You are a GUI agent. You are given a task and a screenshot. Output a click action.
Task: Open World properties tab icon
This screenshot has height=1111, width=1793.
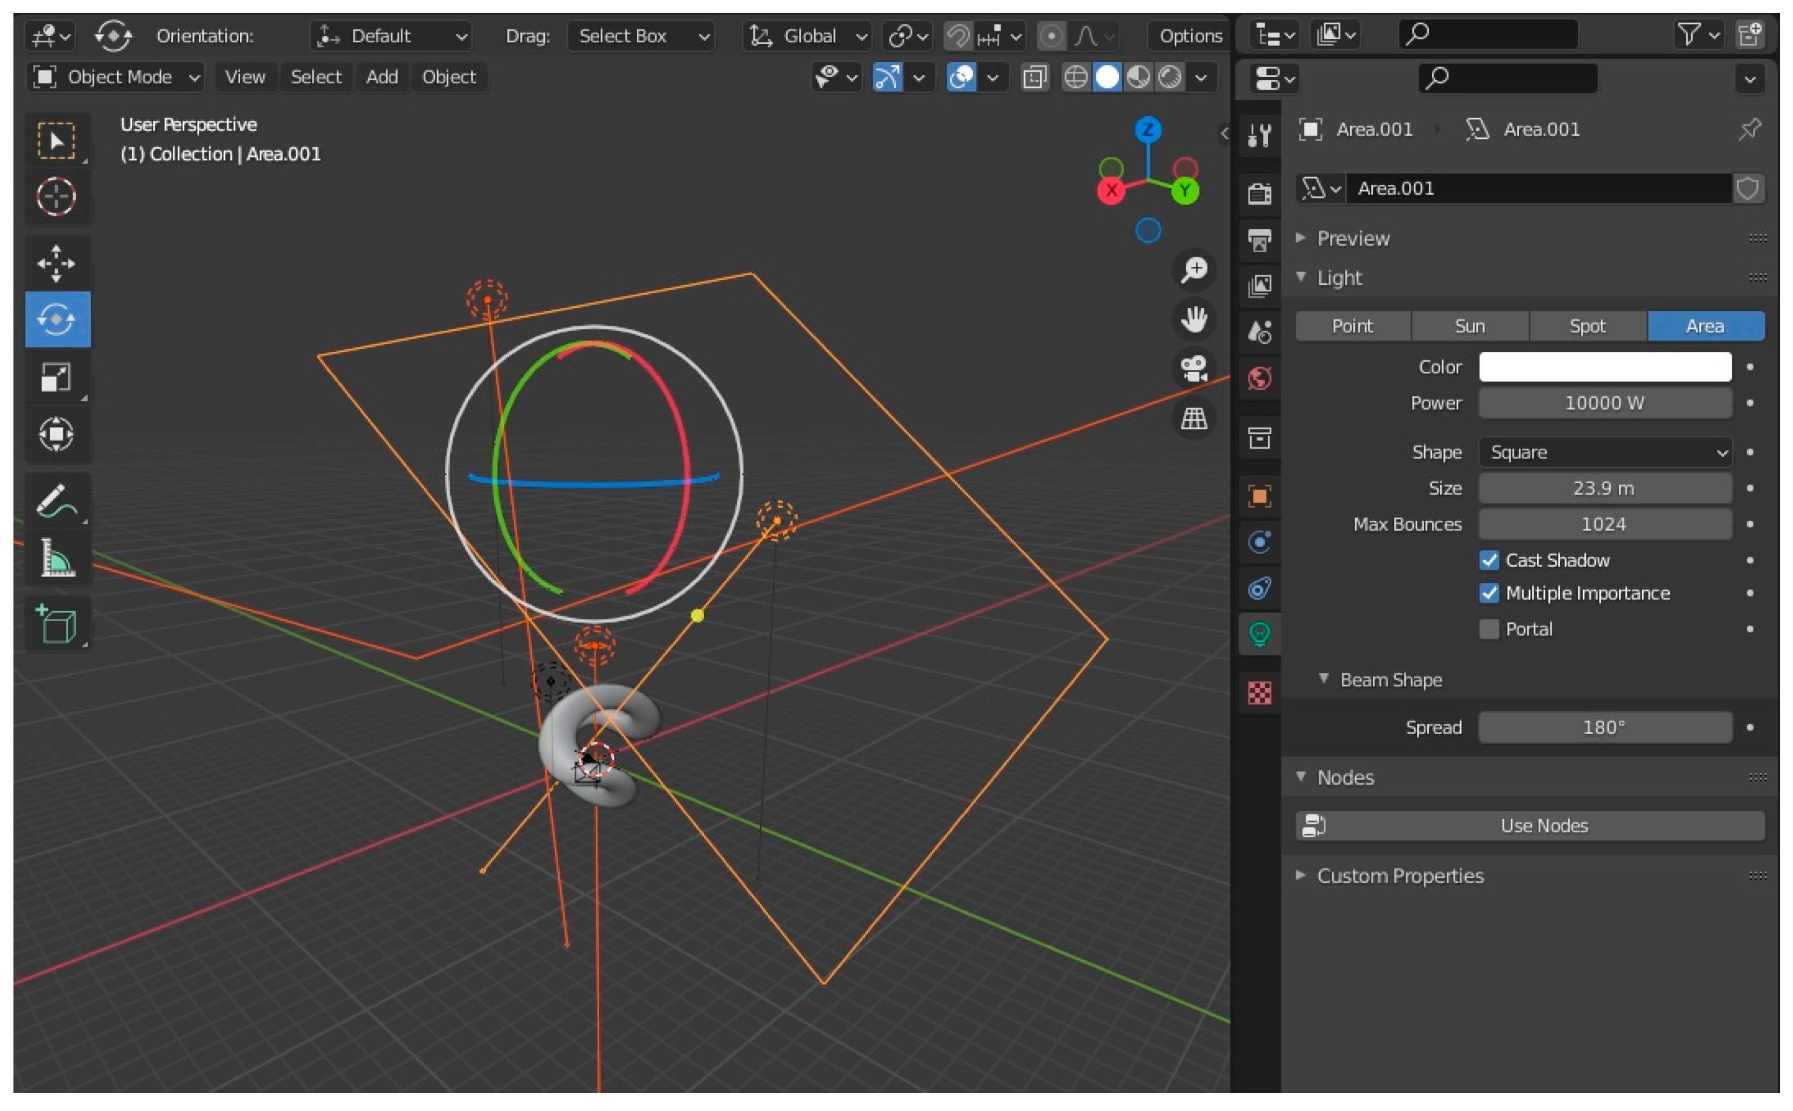1260,379
